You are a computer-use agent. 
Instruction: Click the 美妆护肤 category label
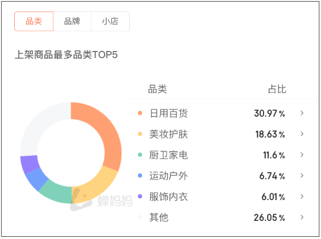coord(169,134)
